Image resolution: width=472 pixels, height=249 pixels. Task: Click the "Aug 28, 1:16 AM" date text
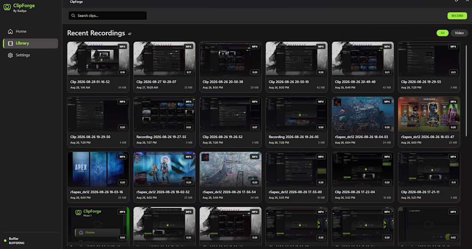click(x=80, y=88)
